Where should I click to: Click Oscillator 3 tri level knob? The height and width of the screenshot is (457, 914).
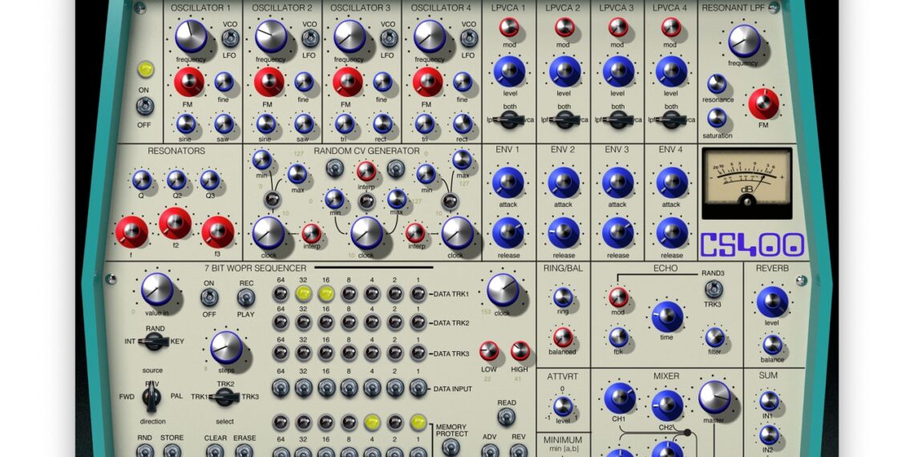coord(345,123)
